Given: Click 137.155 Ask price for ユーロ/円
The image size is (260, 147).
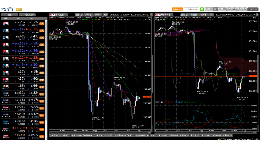Looking at the screenshot, I should [34, 30].
